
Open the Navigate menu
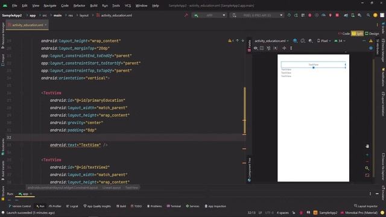point(50,5)
